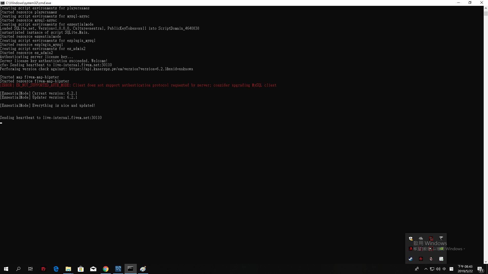Click the Windows Security shield tray icon
This screenshot has height=274, width=488.
(410, 238)
